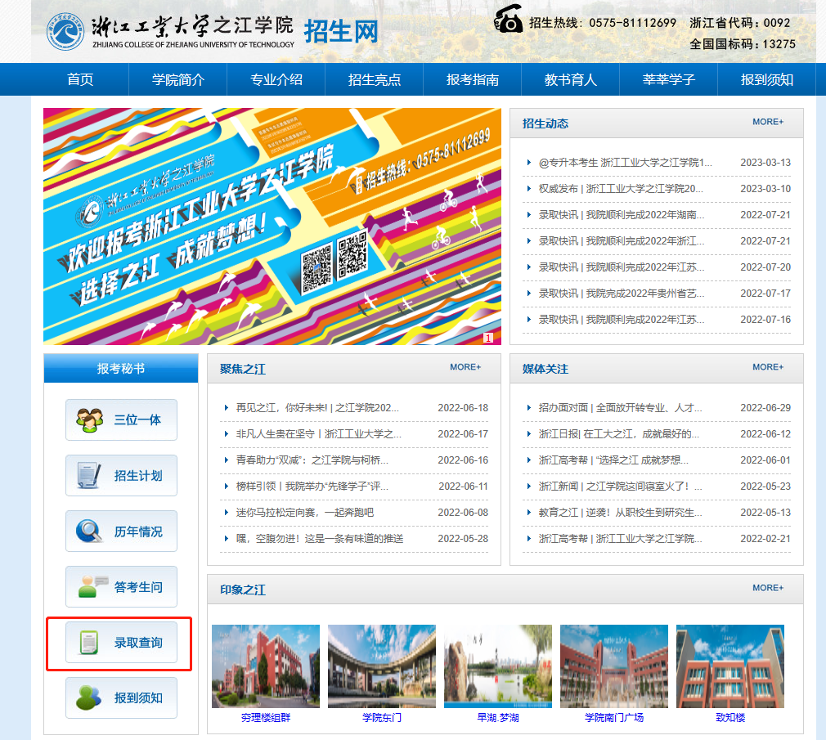Select 首页 in the navigation bar
The width and height of the screenshot is (826, 740).
pos(80,79)
